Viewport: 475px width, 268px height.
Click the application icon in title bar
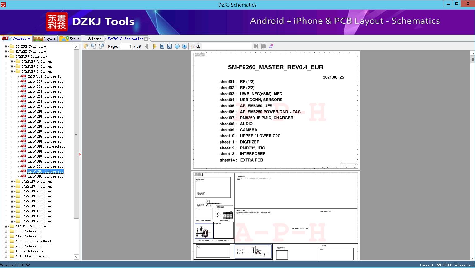(3, 4)
